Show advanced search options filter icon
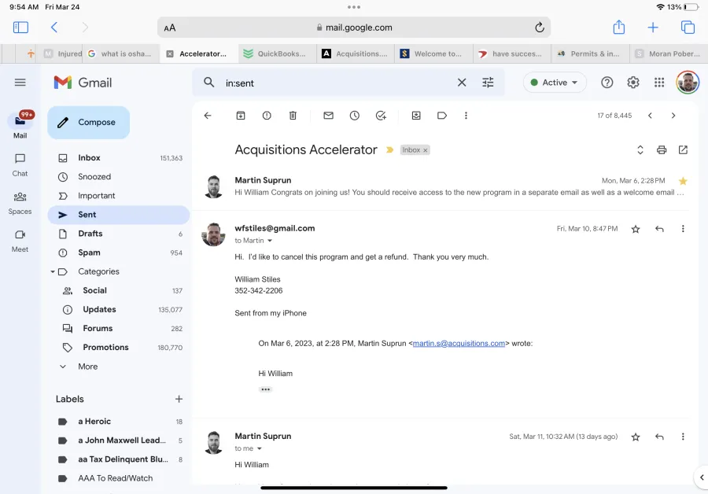The height and width of the screenshot is (494, 708). coord(488,83)
